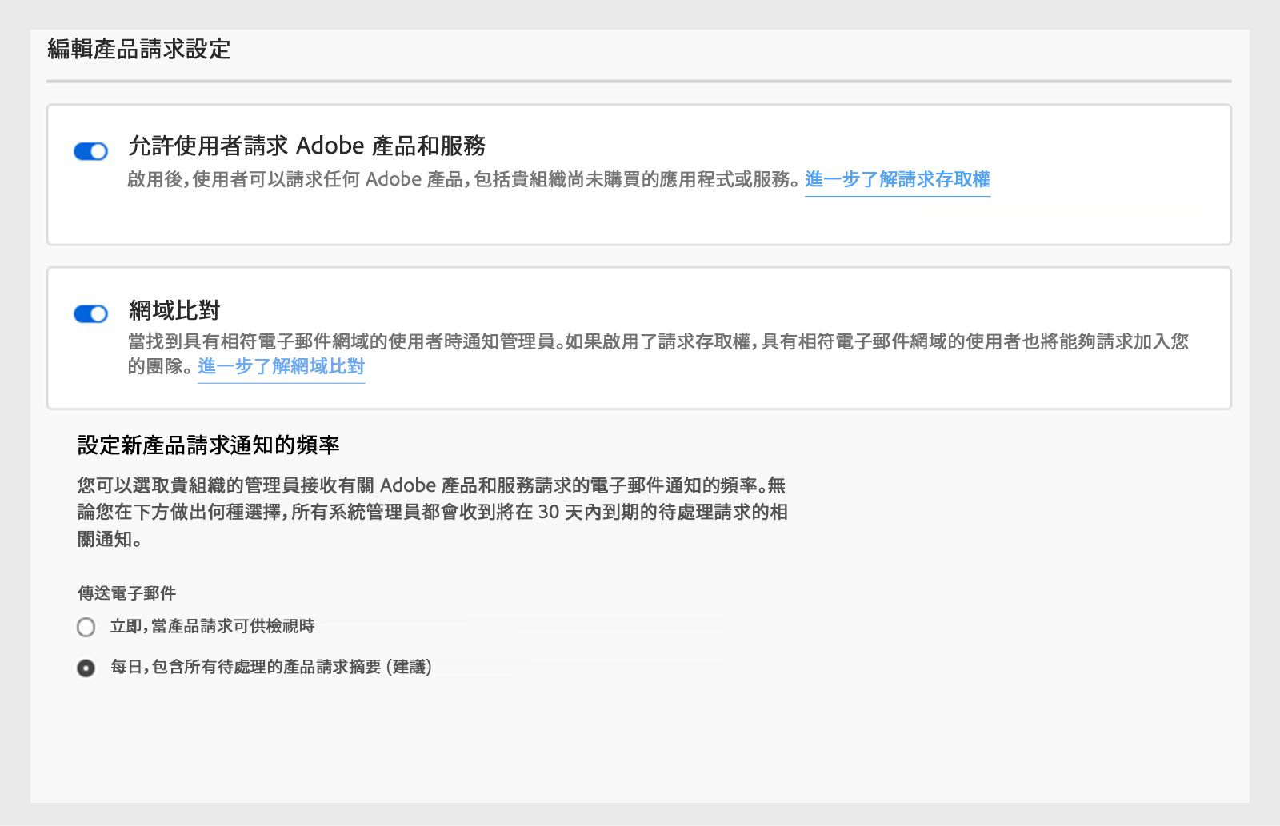The image size is (1280, 826).
Task: Click the 每日，包含所有待處理的產品請求摘要 label text
Action: pyautogui.click(x=271, y=667)
